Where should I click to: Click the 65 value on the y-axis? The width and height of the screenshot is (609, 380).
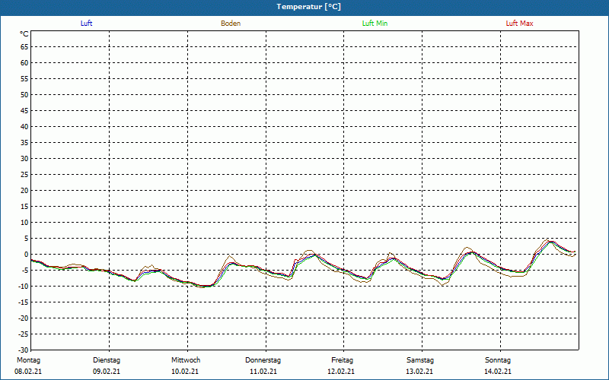24,47
